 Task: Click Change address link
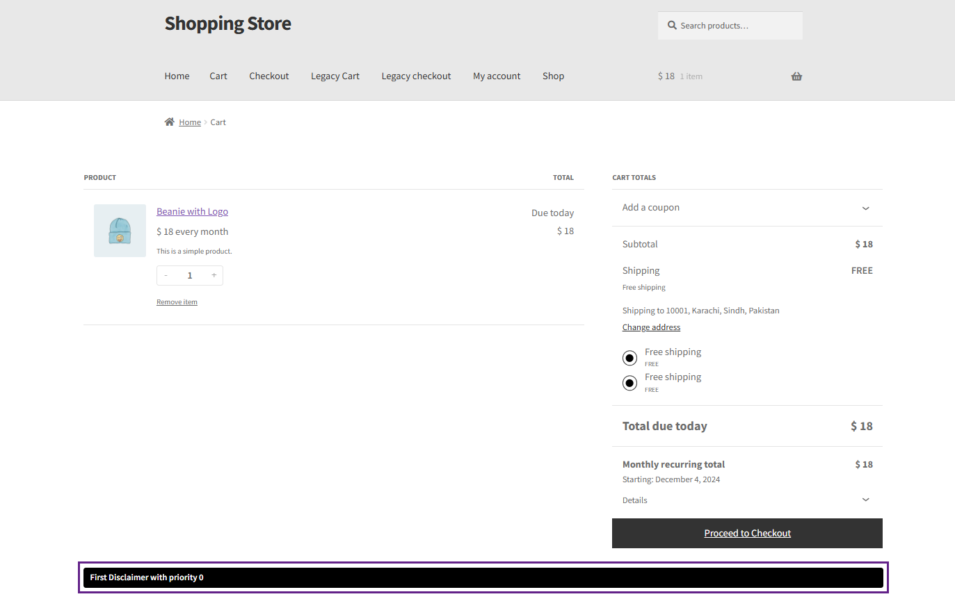[x=651, y=327]
